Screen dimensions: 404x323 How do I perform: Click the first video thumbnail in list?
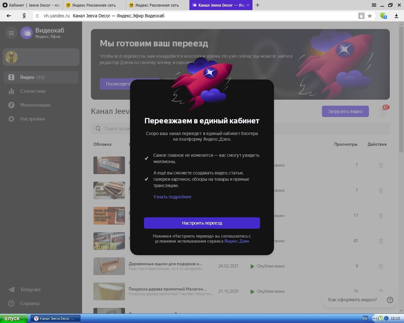(x=109, y=165)
